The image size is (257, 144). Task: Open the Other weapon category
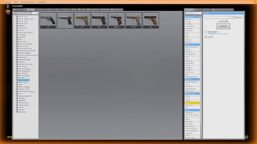click(x=20, y=85)
